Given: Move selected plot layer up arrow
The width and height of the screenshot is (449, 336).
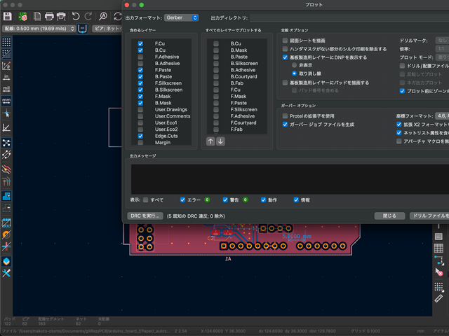Looking at the screenshot, I should [x=210, y=141].
